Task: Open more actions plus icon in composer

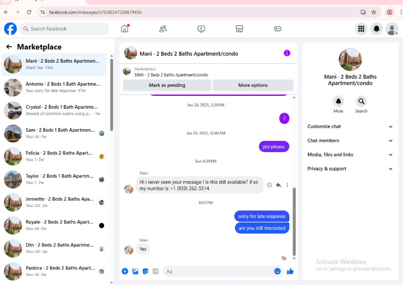Action: (x=125, y=272)
